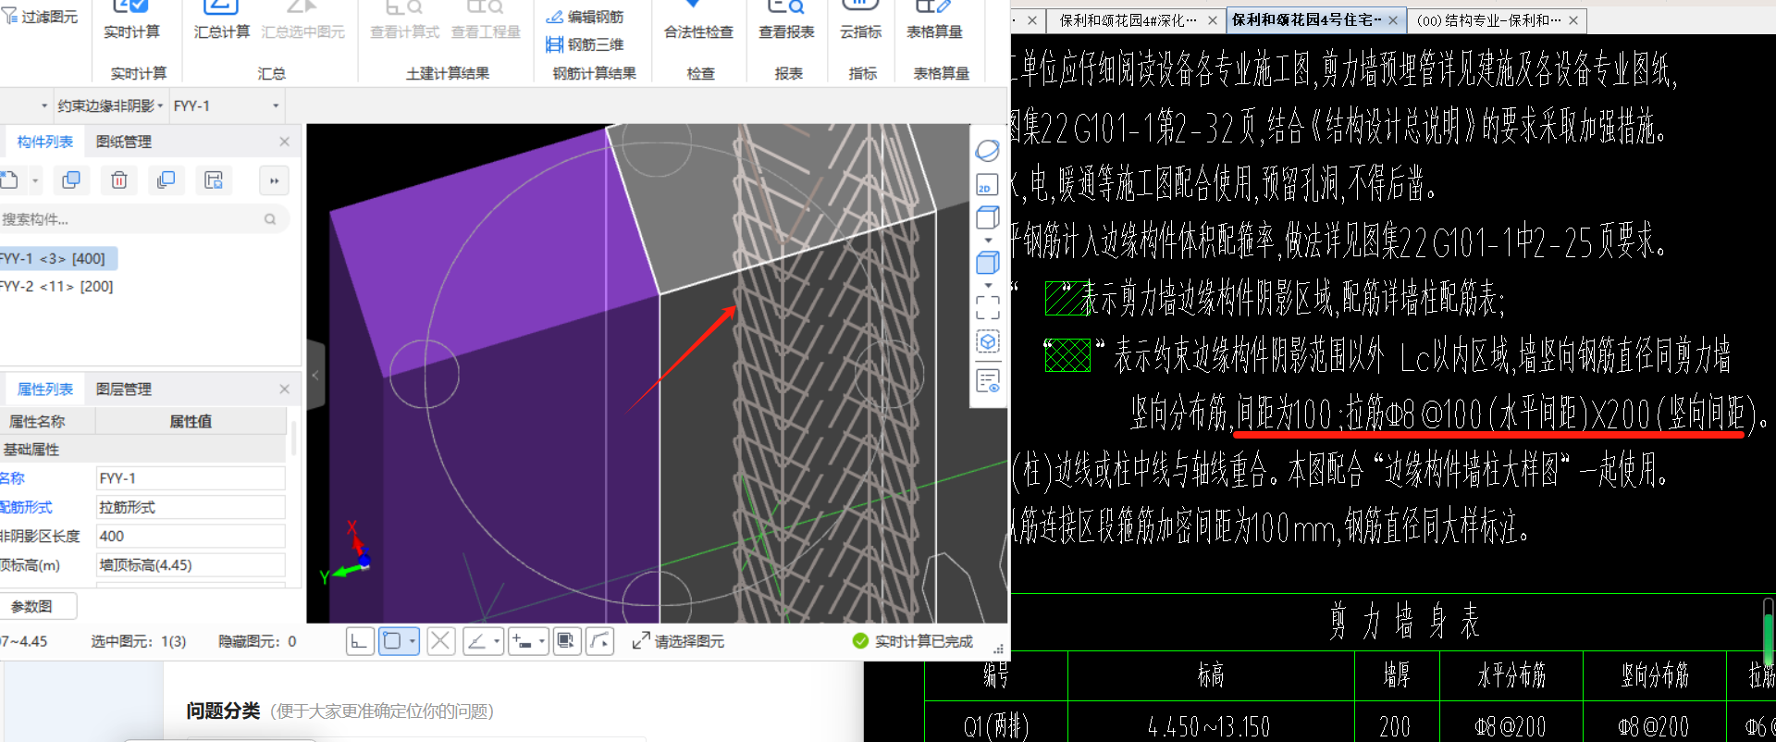This screenshot has width=1776, height=742.
Task: Click the 名称 value field FYY-1
Action: point(191,478)
